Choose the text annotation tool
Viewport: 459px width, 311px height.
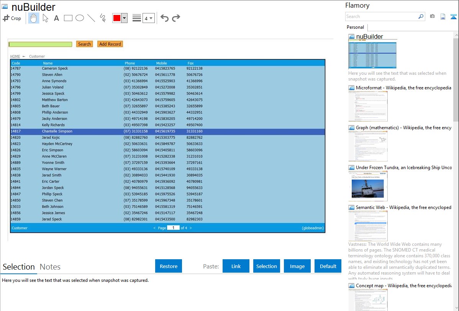[56, 18]
